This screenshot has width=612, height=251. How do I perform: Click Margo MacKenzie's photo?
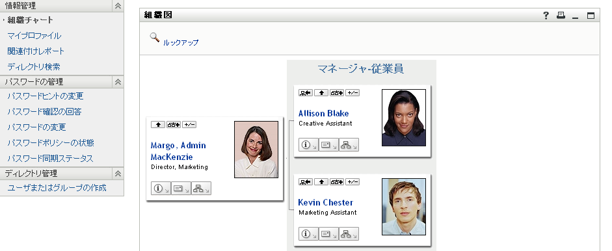pyautogui.click(x=256, y=150)
